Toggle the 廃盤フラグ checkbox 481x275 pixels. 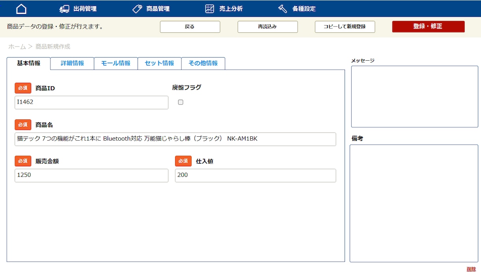(181, 102)
